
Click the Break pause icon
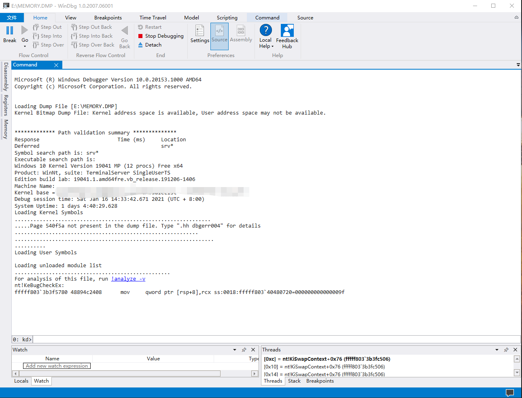click(10, 30)
